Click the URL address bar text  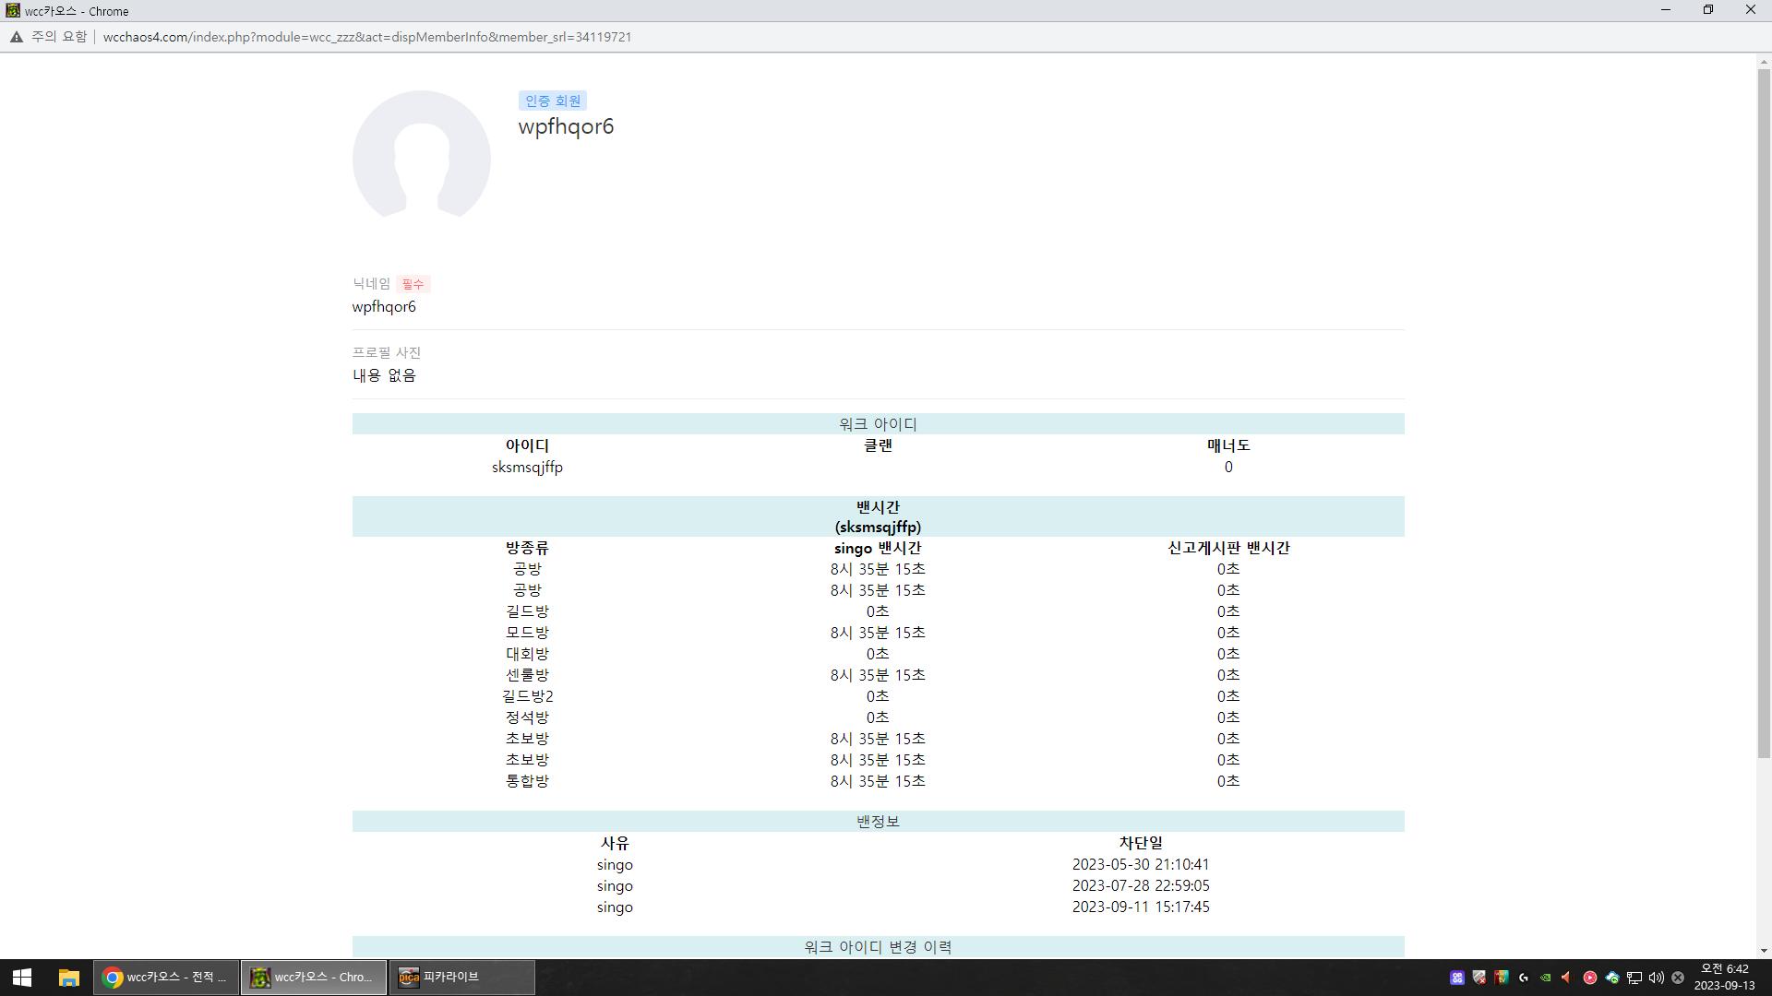pos(367,37)
